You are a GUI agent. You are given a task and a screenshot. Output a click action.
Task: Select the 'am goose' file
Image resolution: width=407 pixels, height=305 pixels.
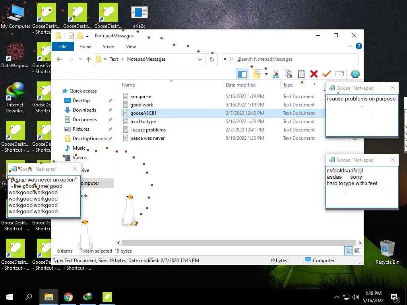[x=141, y=97]
